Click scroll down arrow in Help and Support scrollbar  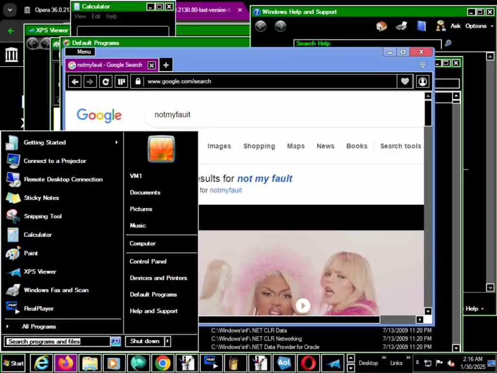click(x=490, y=288)
